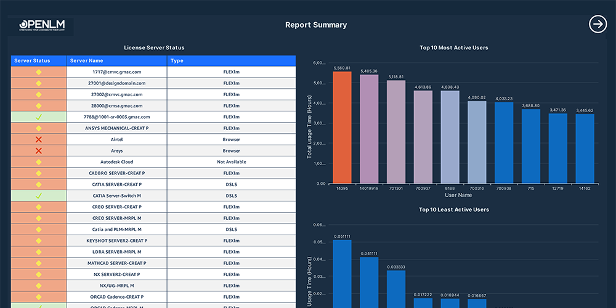The image size is (616, 308).
Task: Click the Top 10 Most Active Users title
Action: coord(454,47)
